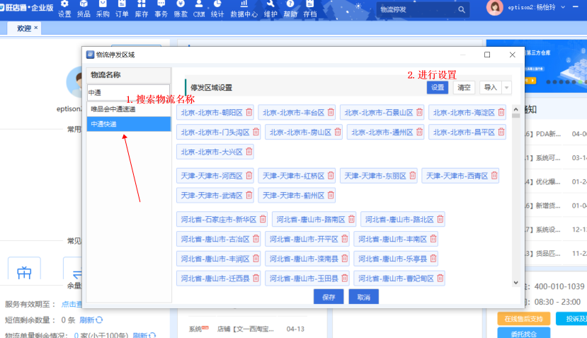
Task: Remove the 天津-天津市-河西区 region tag
Action: pos(249,176)
